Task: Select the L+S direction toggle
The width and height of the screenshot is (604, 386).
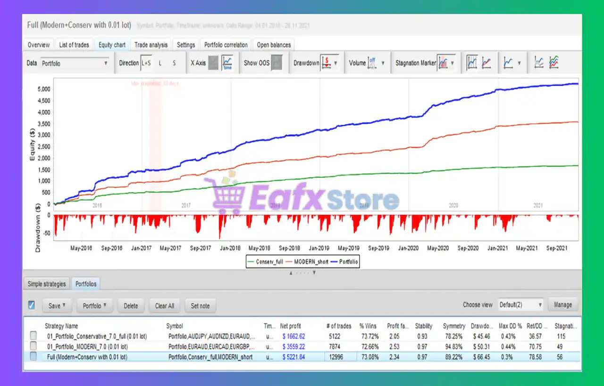Action: (146, 63)
